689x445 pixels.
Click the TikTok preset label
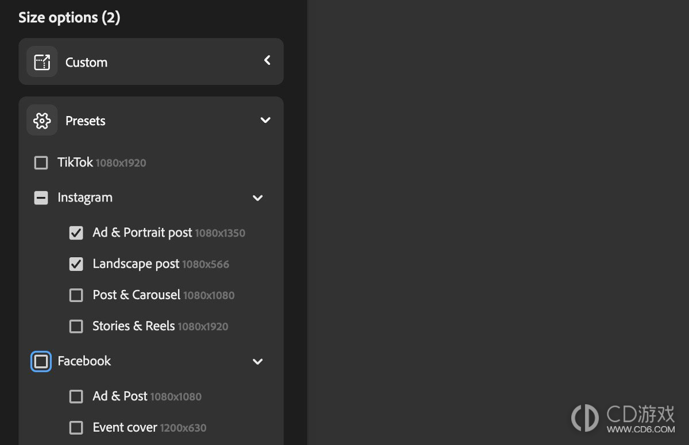coord(75,162)
